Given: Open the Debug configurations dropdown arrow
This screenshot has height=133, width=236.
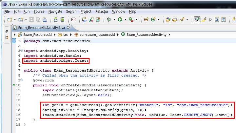Looking at the screenshot, I should tap(114, 19).
